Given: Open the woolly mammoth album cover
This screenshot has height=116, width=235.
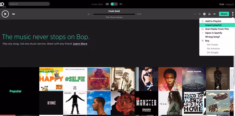Looking at the screenshot, I should pos(218,103).
